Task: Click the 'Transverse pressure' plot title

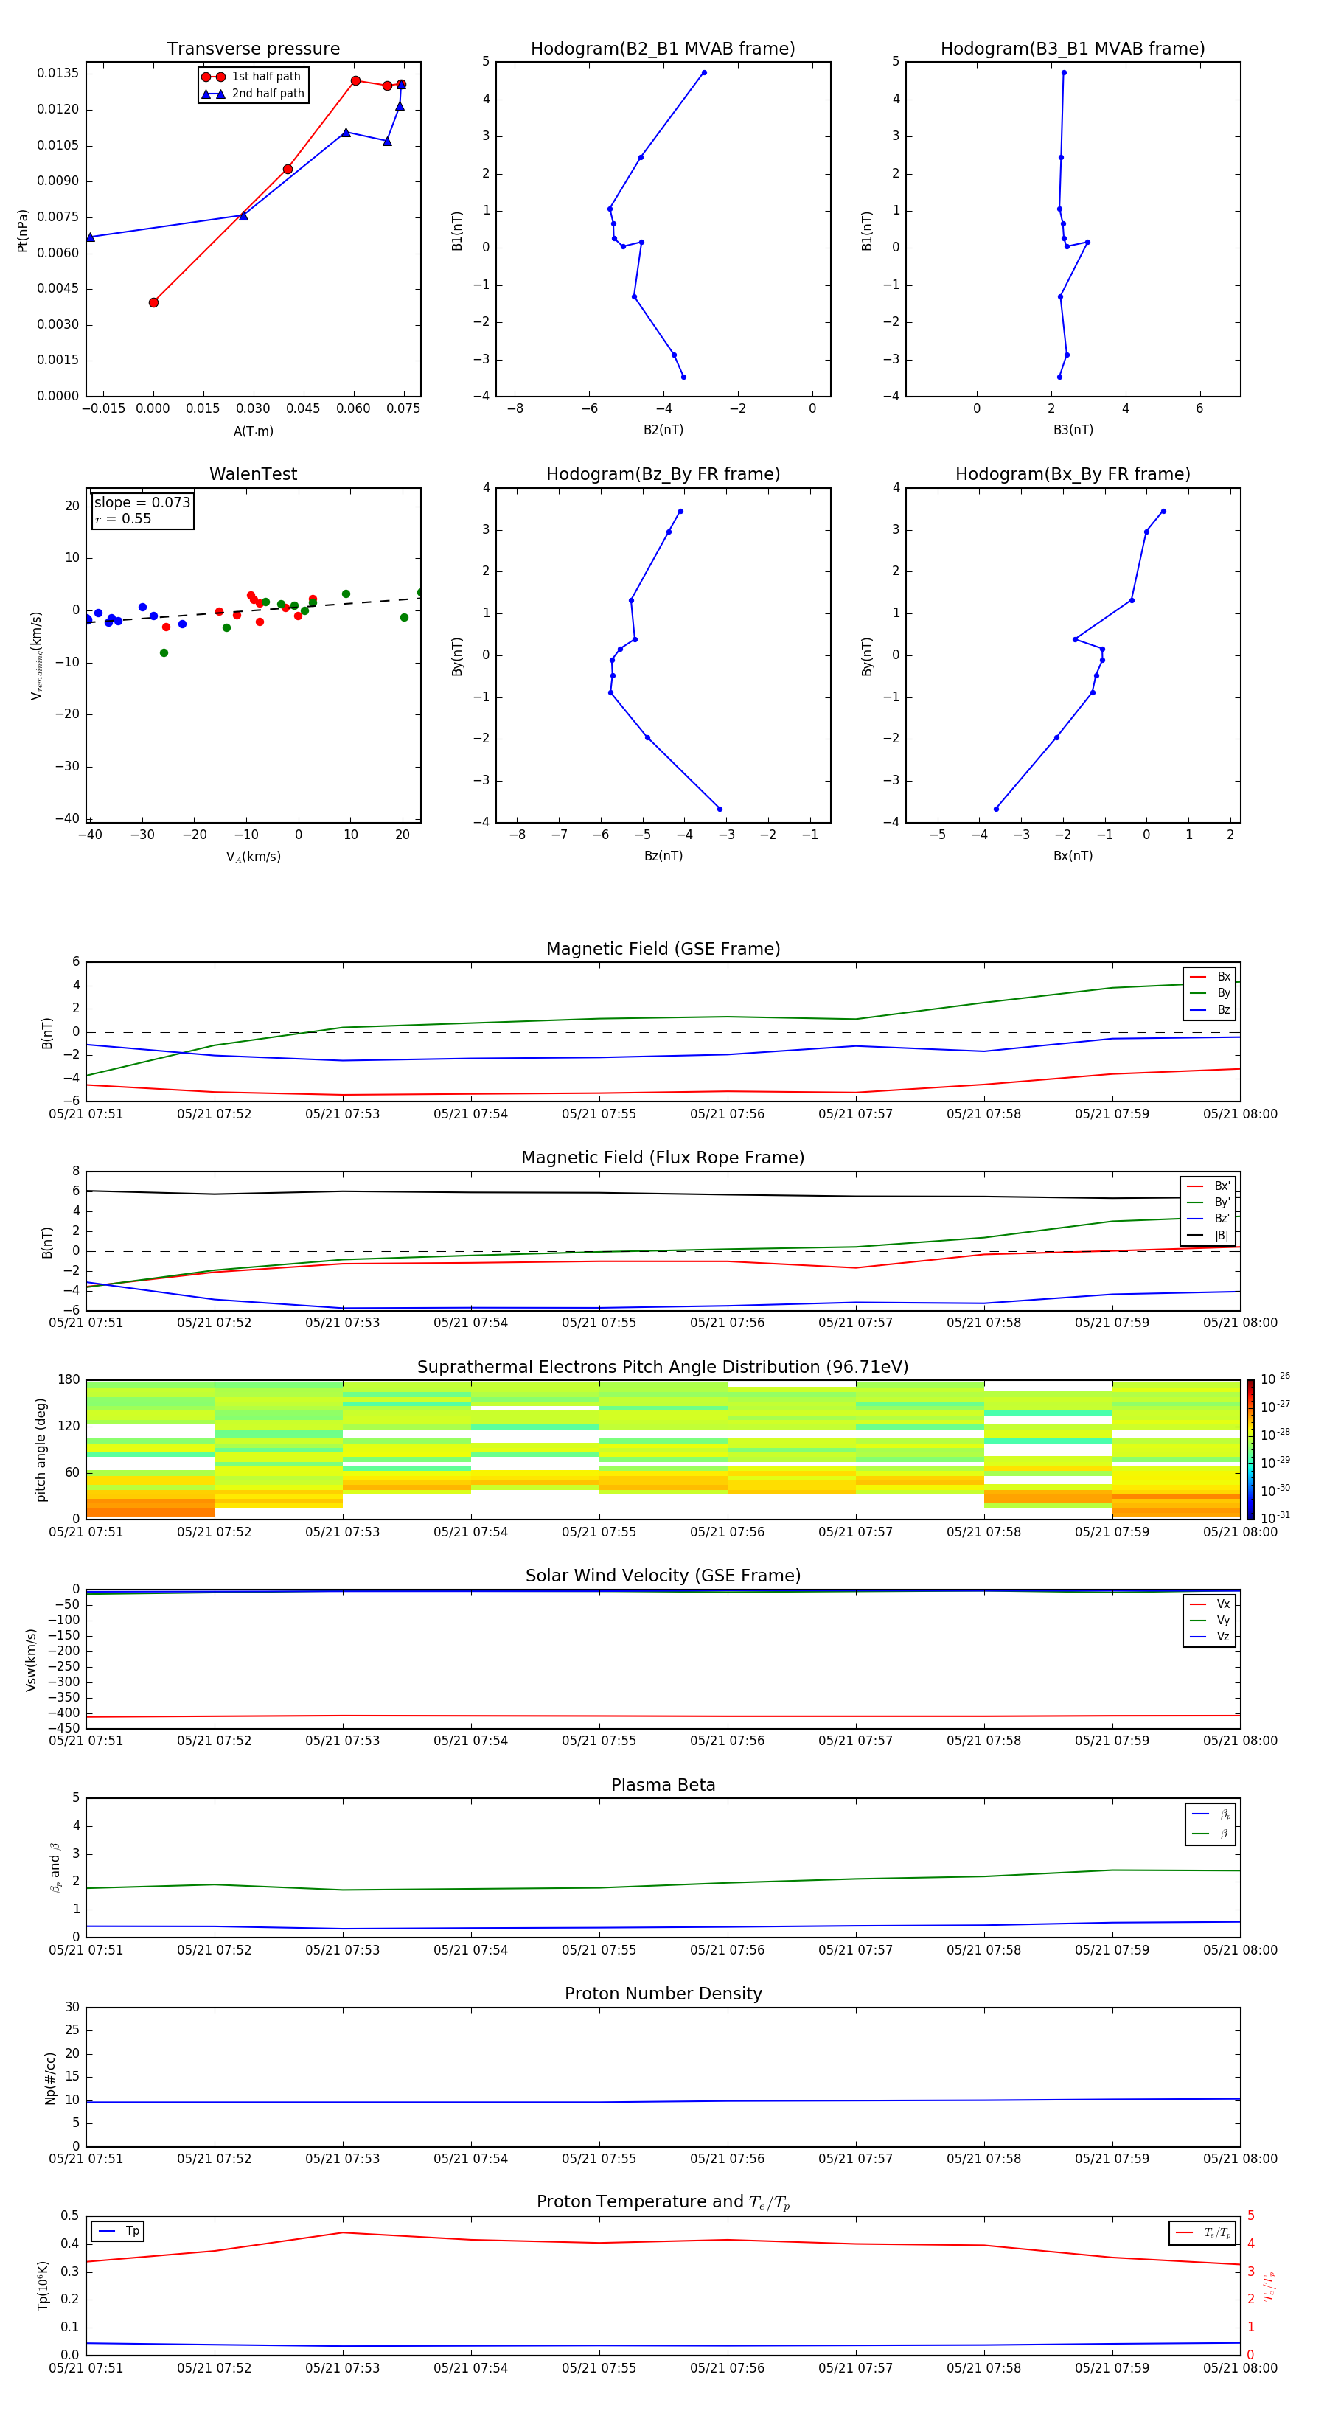Action: pos(253,49)
